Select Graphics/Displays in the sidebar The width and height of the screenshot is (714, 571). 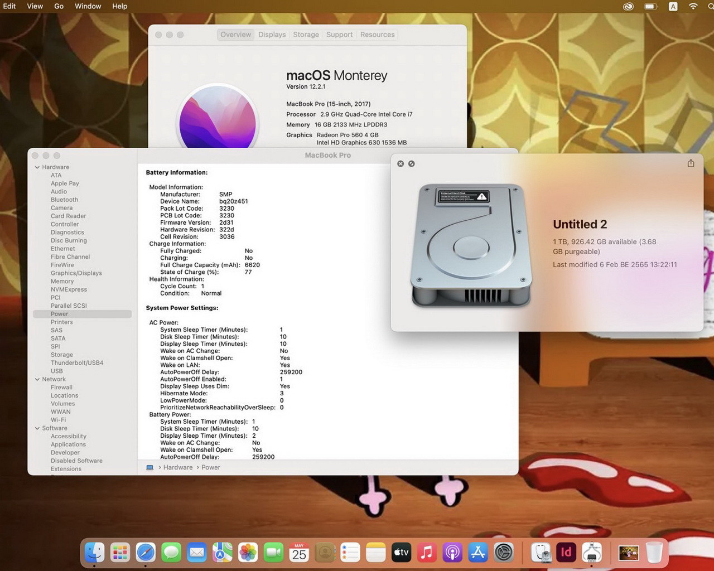click(x=76, y=273)
